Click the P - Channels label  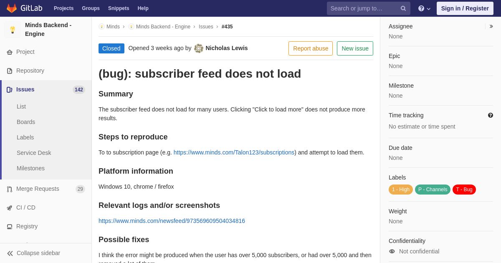point(433,190)
